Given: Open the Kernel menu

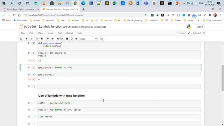Looking at the screenshot, I should (69, 33).
